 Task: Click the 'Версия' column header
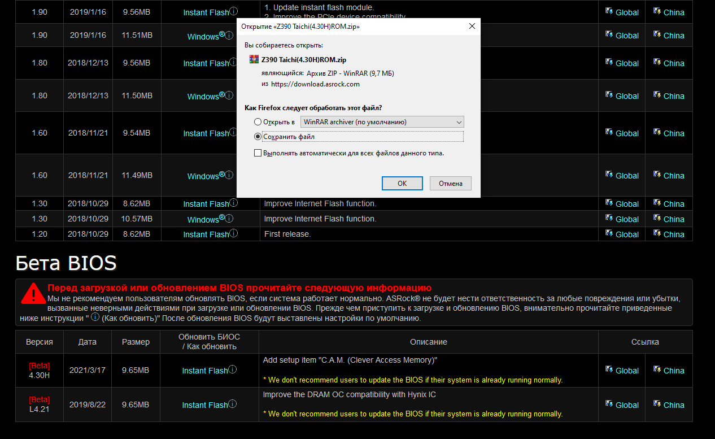click(40, 342)
